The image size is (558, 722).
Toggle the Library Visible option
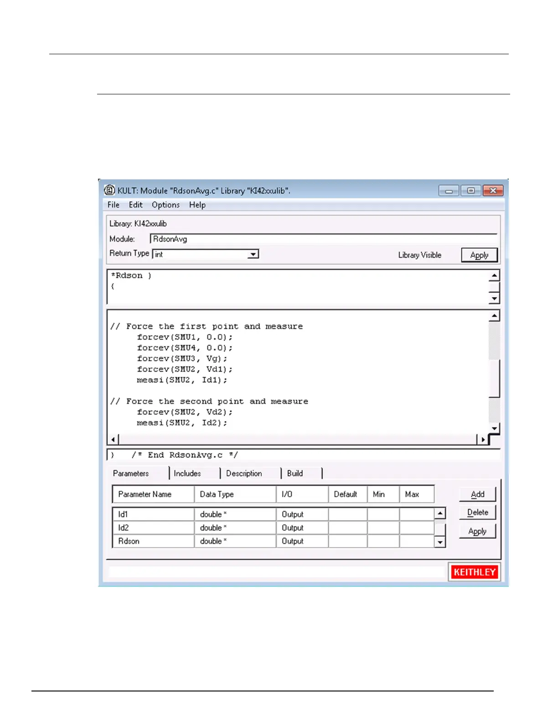point(419,255)
